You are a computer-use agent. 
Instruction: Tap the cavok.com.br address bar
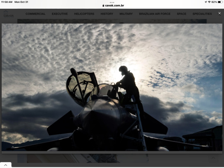click(x=113, y=5)
